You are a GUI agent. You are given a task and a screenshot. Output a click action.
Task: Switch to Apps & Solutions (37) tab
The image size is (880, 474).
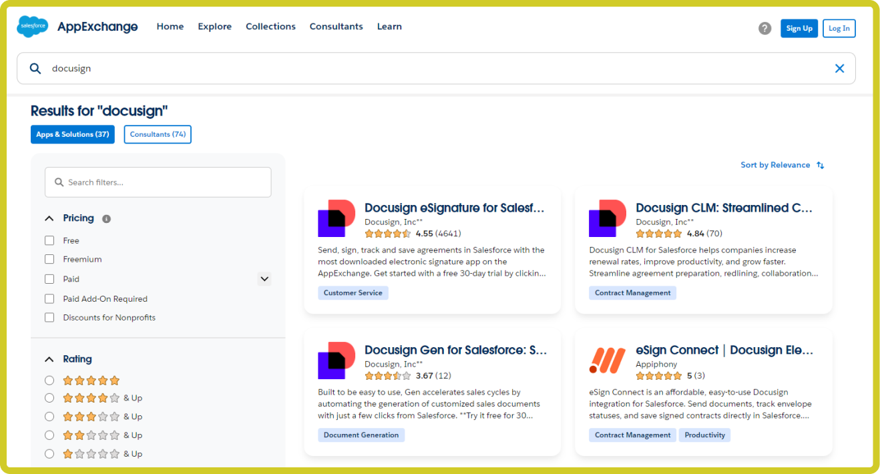[x=73, y=134]
